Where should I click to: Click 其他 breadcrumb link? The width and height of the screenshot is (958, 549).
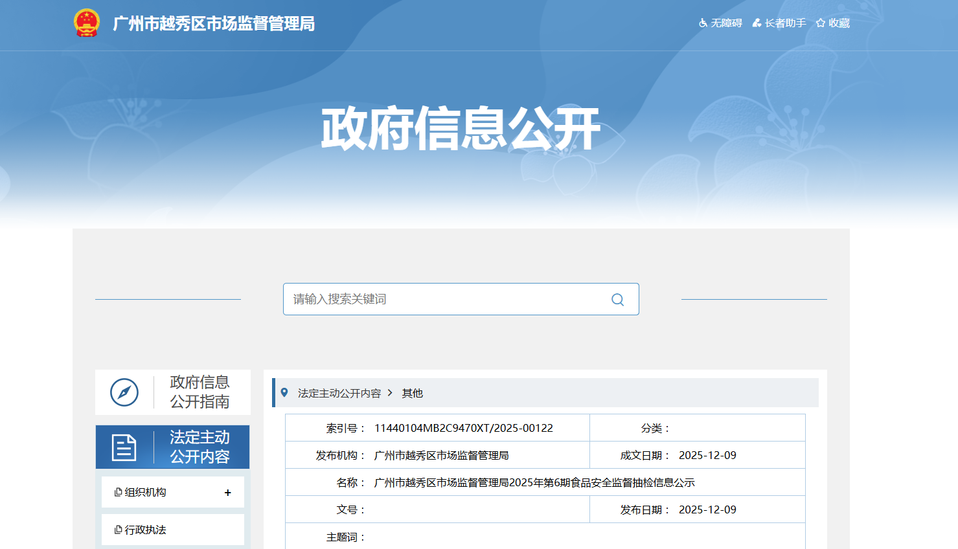[412, 394]
